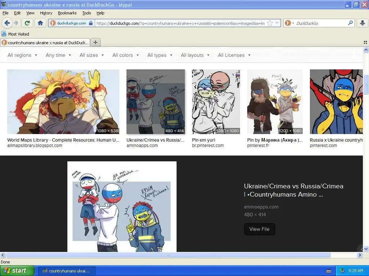Open the Russia x Ukraine countryh thumbnail

pyautogui.click(x=336, y=102)
